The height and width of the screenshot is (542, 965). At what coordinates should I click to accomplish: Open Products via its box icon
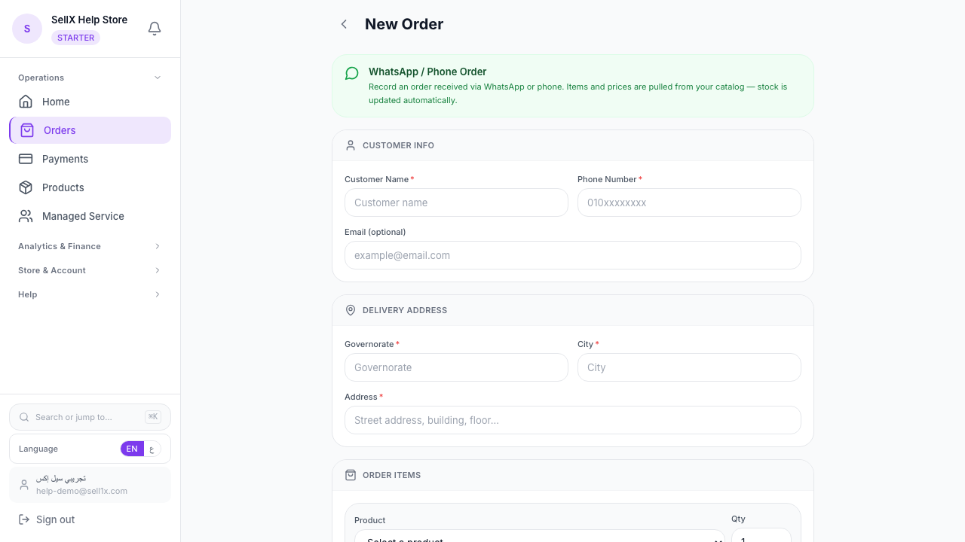(26, 187)
